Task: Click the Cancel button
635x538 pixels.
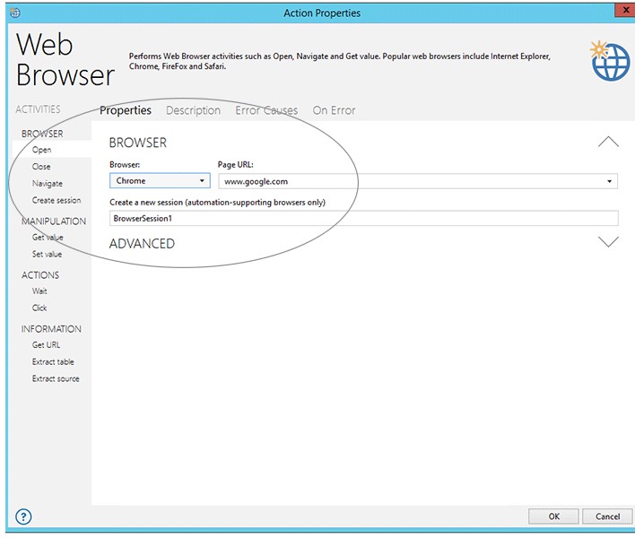Action: click(607, 516)
